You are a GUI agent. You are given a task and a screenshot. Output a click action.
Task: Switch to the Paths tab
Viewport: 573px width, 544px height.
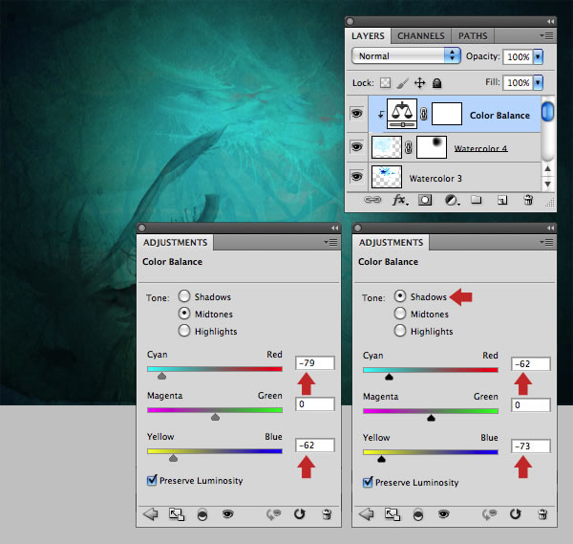point(473,35)
